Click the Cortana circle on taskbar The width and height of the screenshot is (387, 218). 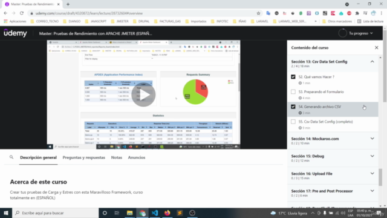[x=105, y=213]
